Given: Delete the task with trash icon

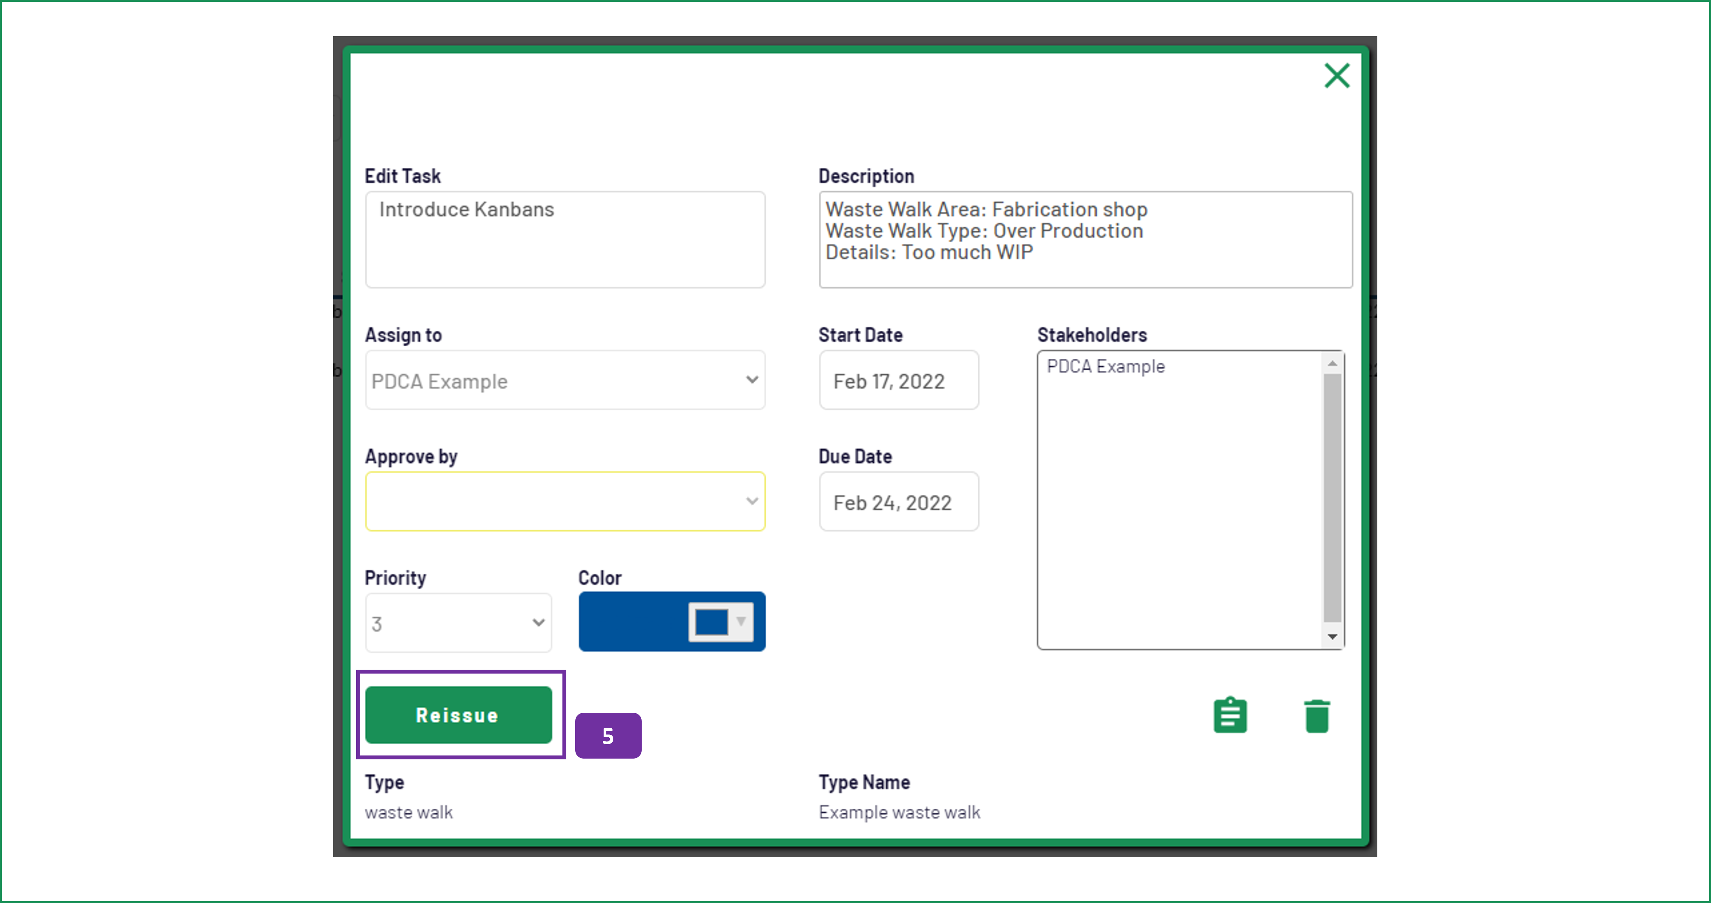Looking at the screenshot, I should pyautogui.click(x=1316, y=716).
